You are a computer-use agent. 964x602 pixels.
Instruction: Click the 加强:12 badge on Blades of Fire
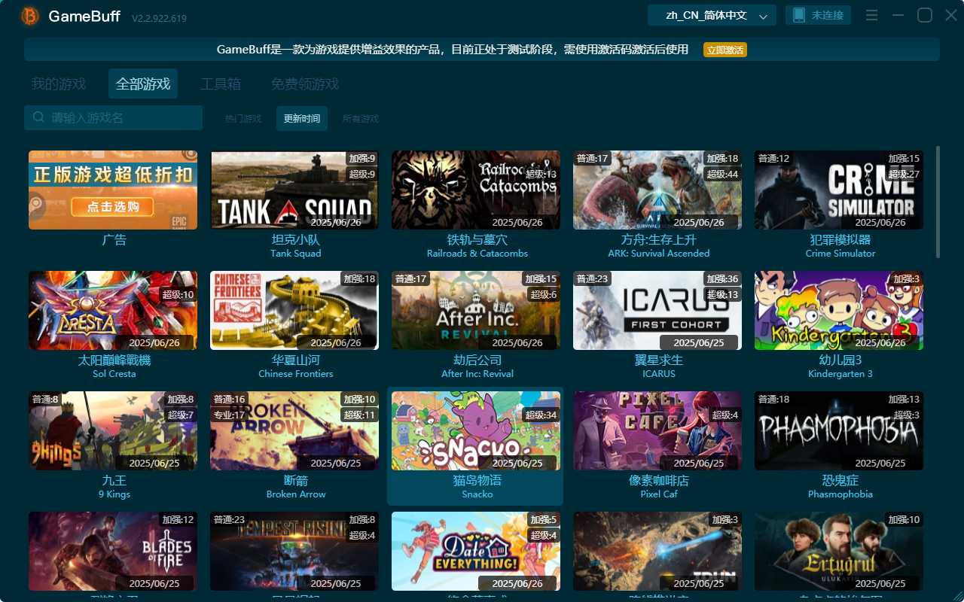pos(178,520)
